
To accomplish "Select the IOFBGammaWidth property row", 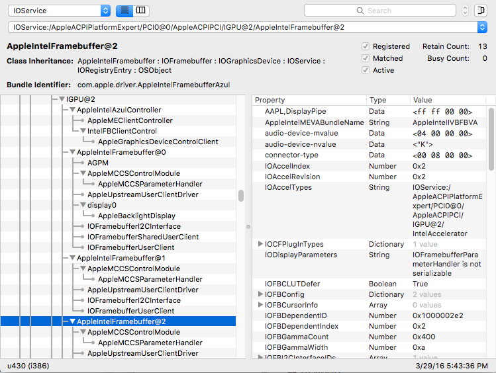I will [369, 347].
